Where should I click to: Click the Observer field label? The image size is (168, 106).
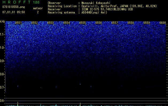point(54,3)
